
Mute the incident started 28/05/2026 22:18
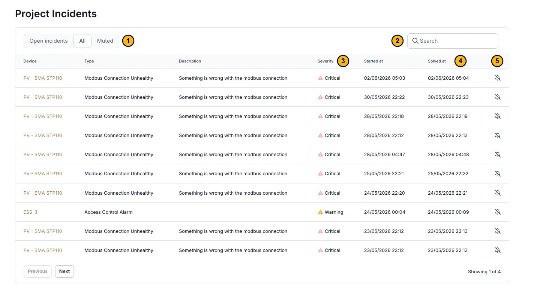497,116
